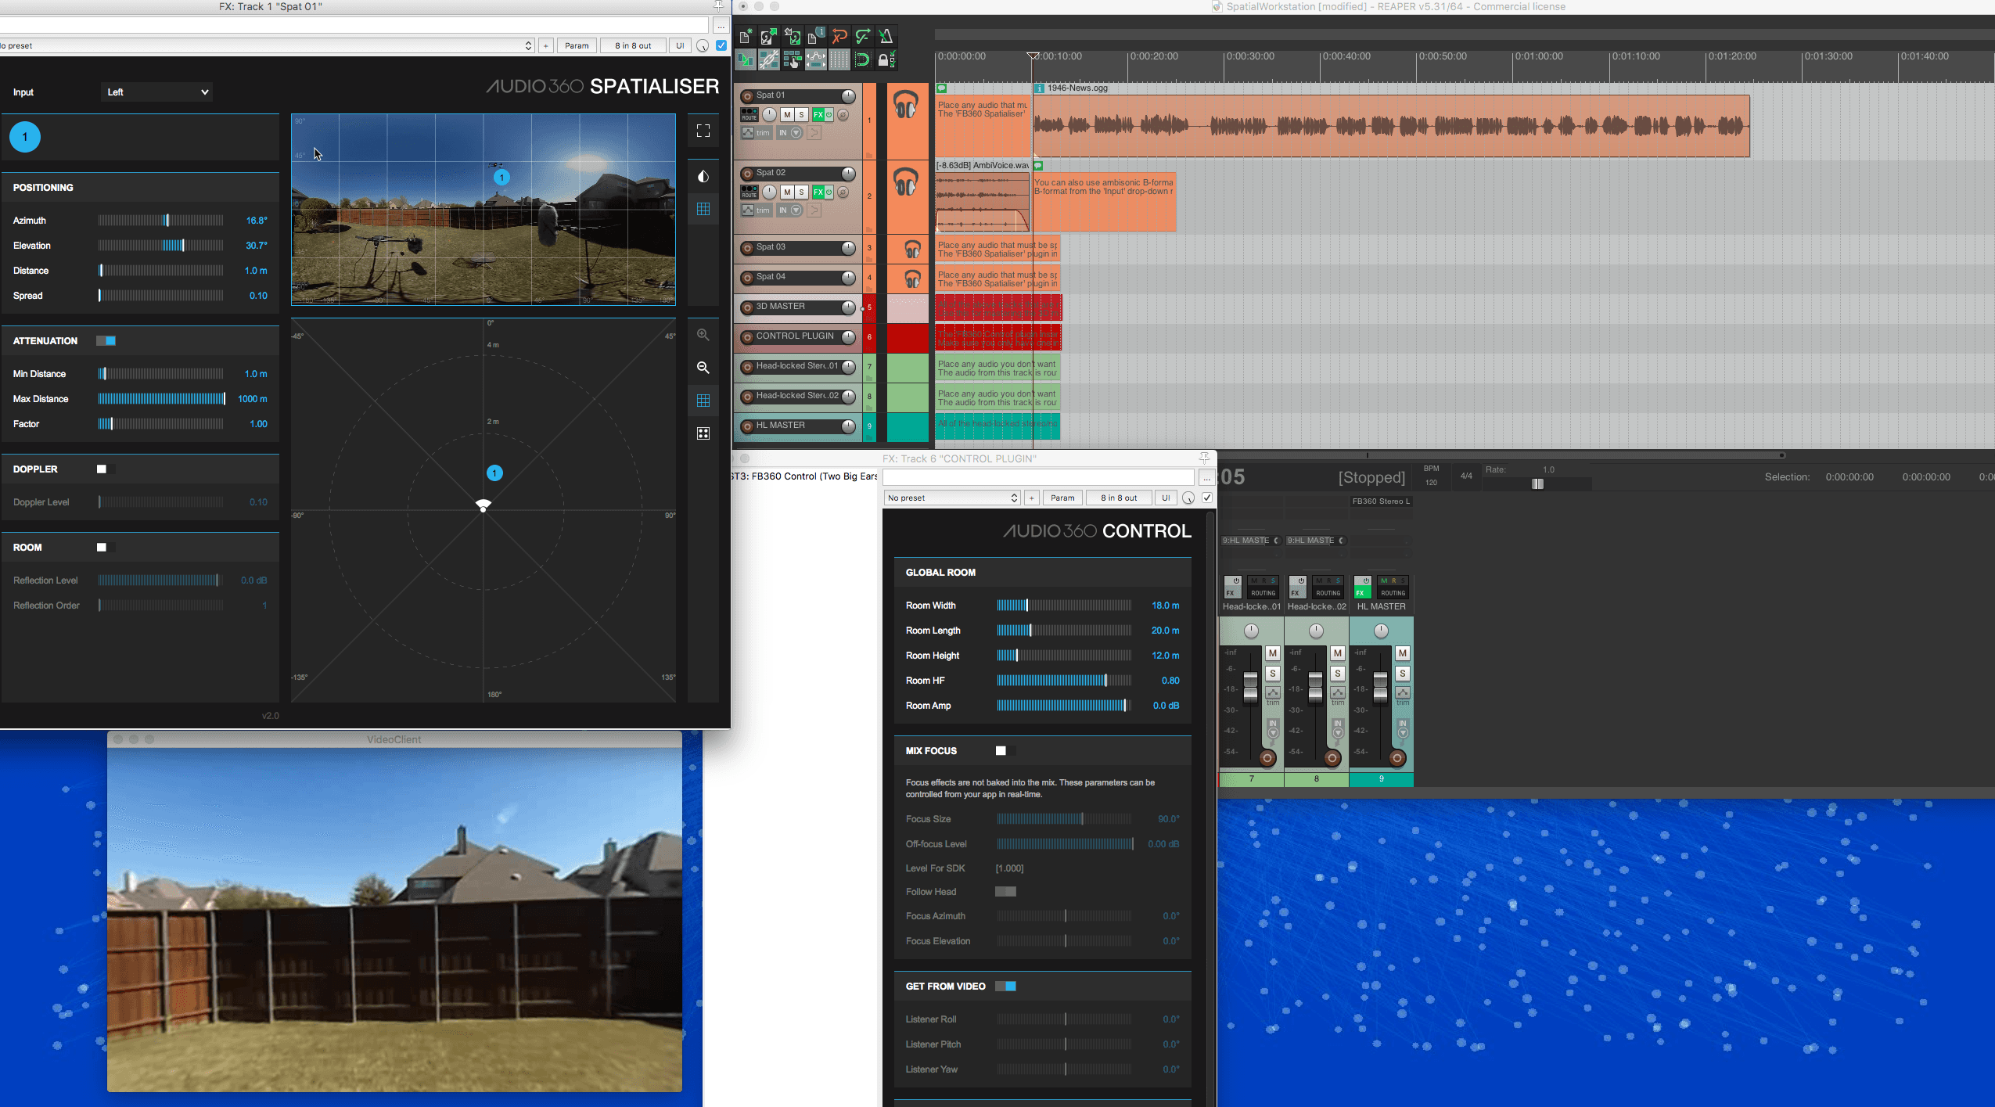
Task: Toggle the metronome icon
Action: (x=886, y=36)
